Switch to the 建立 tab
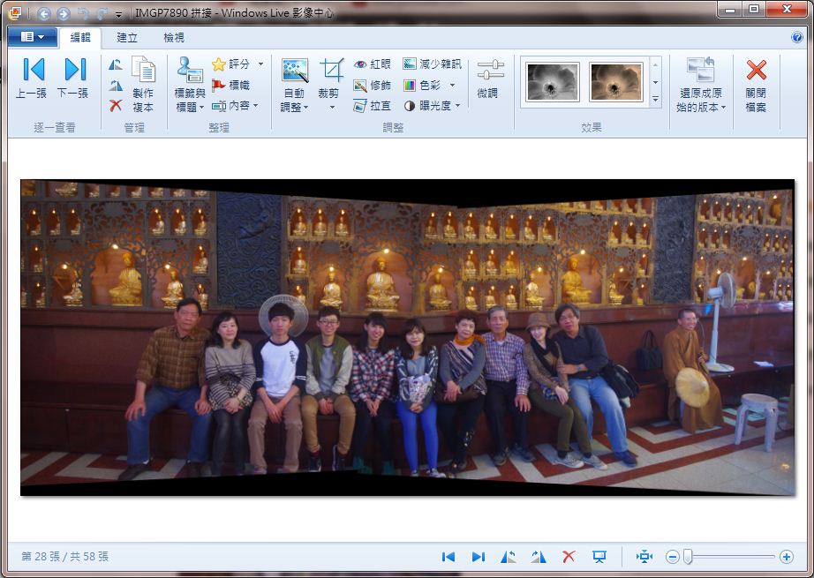 coord(126,37)
